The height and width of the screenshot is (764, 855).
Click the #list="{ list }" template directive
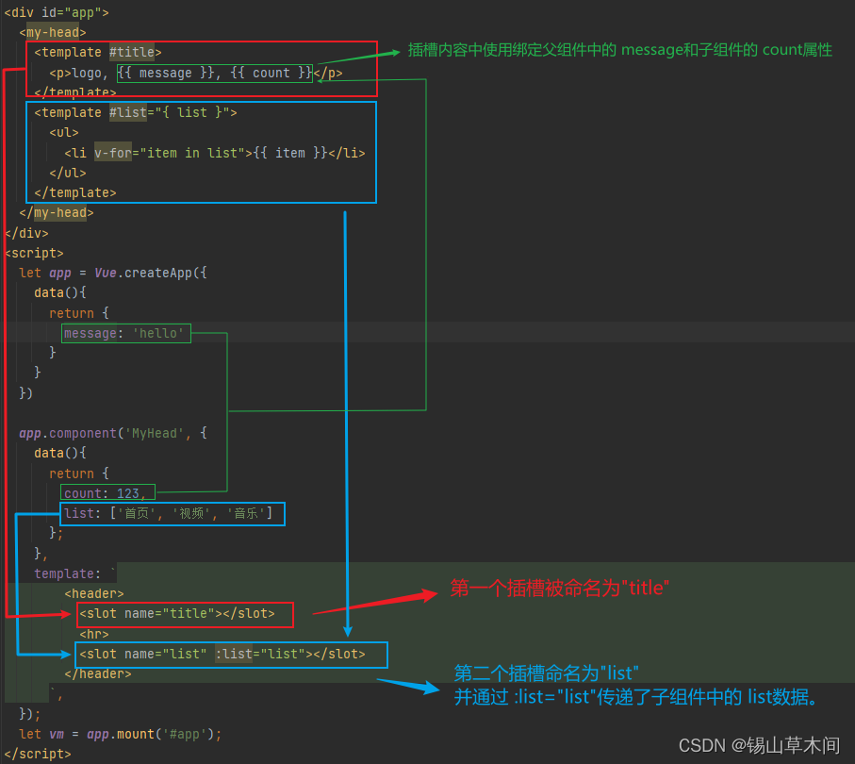pyautogui.click(x=170, y=112)
